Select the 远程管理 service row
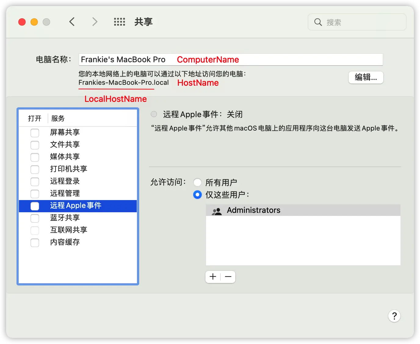Image resolution: width=420 pixels, height=344 pixels. click(78, 194)
